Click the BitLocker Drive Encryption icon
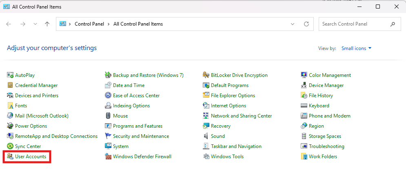The image size is (406, 183). 206,75
